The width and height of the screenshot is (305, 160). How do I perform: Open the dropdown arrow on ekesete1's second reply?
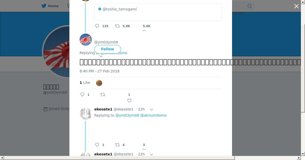pos(151,154)
